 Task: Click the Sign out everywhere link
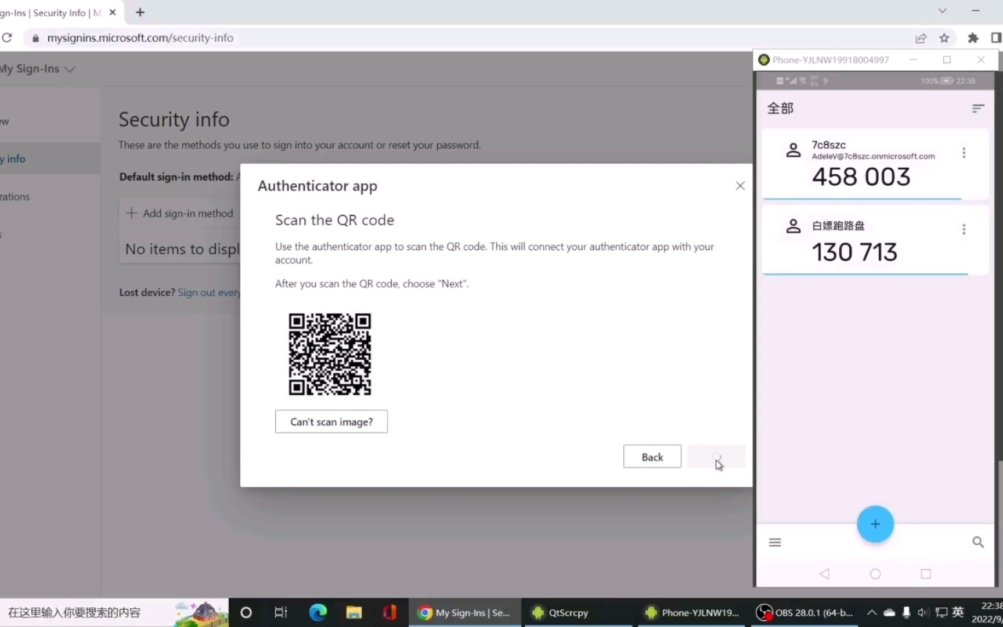[x=209, y=293]
